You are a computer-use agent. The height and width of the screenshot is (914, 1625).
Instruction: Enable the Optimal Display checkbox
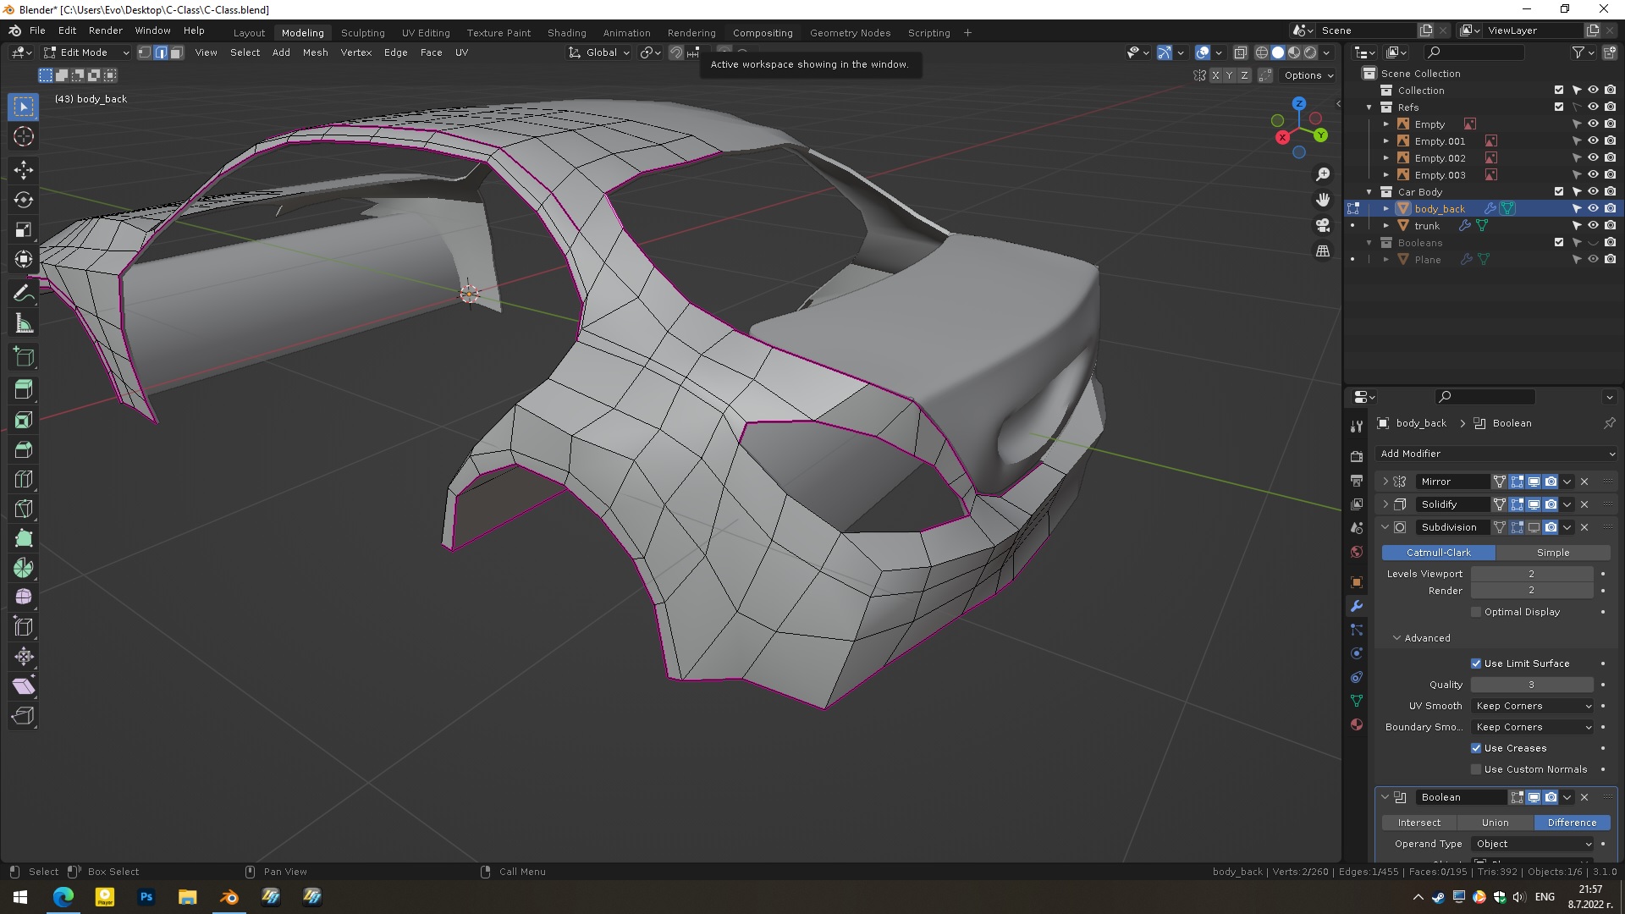click(x=1476, y=612)
